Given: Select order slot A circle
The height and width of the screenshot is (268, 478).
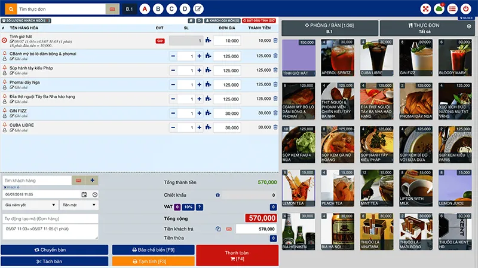Looking at the screenshot, I should [x=145, y=9].
